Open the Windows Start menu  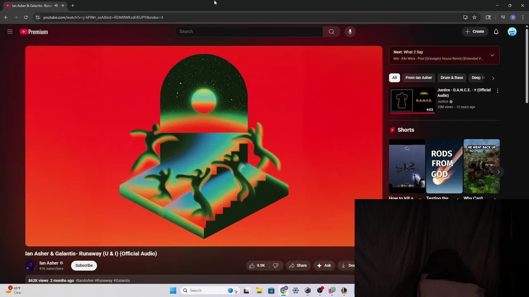[173, 290]
